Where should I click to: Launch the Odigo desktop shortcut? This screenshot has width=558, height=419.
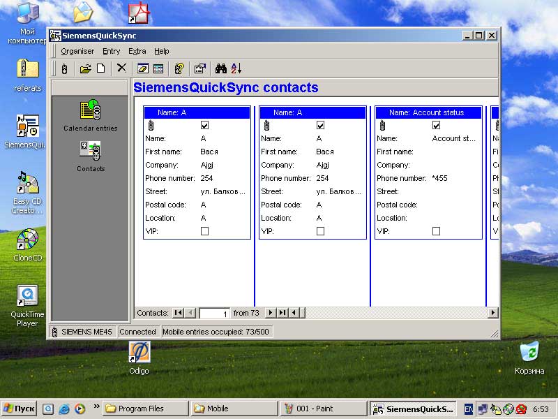[x=139, y=358]
